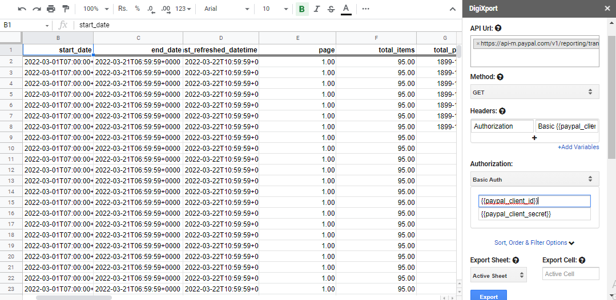Open the name box B1 dropdown

(47, 26)
